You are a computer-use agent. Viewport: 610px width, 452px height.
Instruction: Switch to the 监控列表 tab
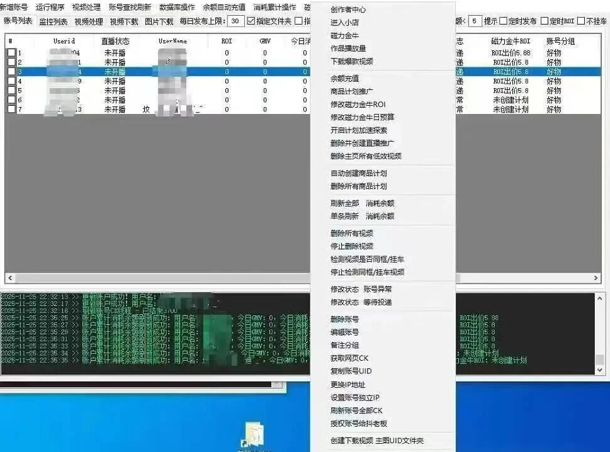coord(54,22)
